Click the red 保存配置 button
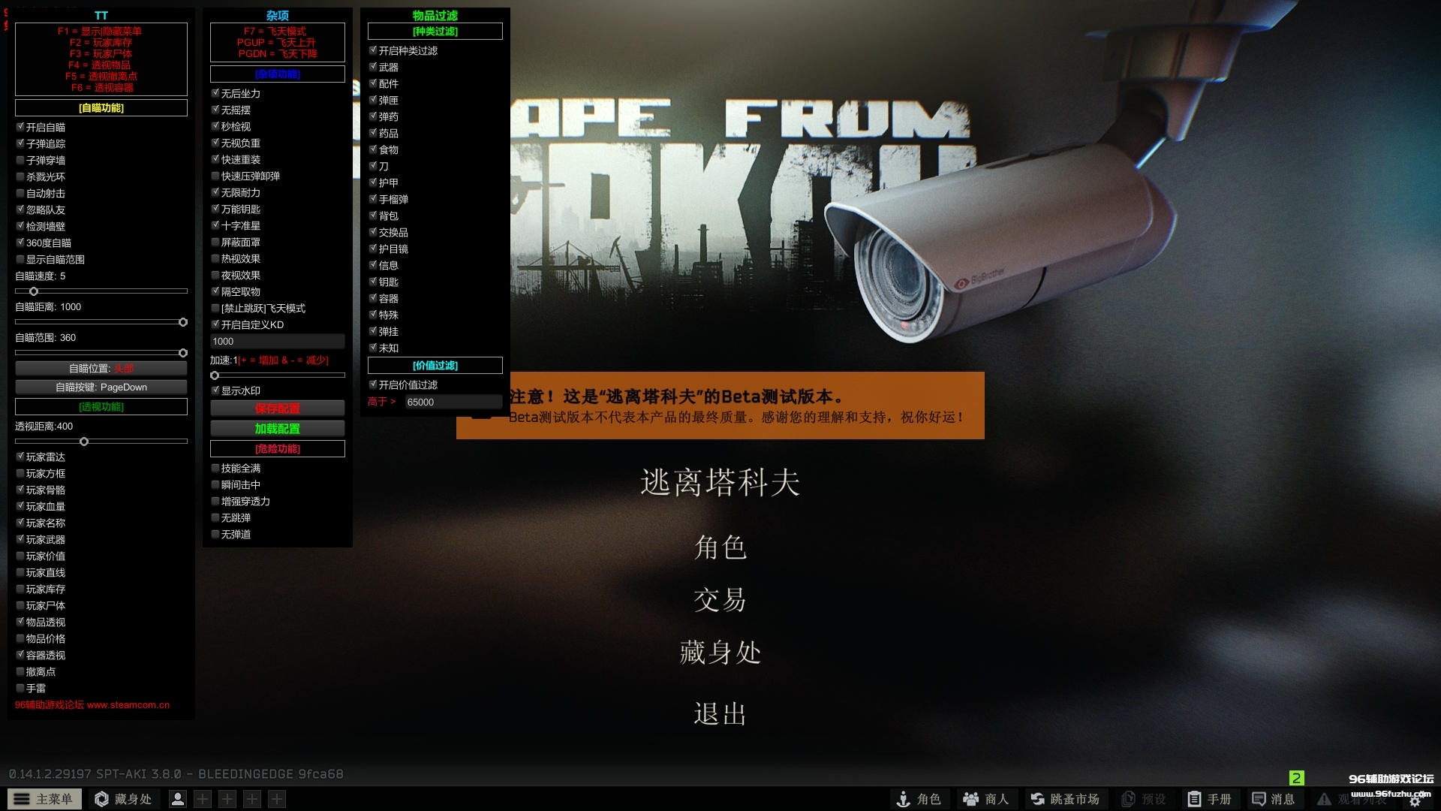The image size is (1441, 811). (277, 409)
